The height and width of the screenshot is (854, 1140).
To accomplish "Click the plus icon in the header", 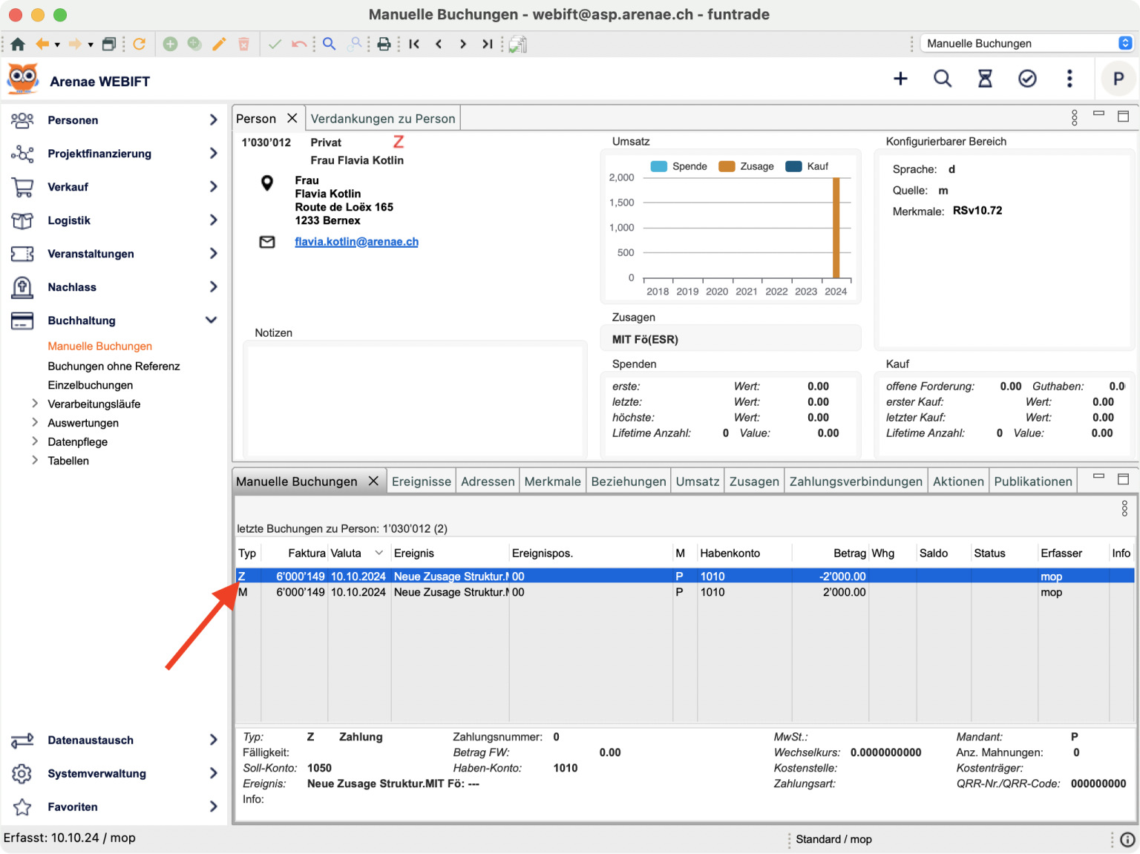I will [900, 79].
